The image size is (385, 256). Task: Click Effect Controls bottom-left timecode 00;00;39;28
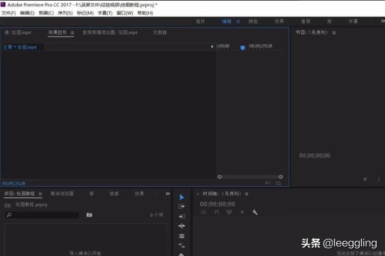13,183
